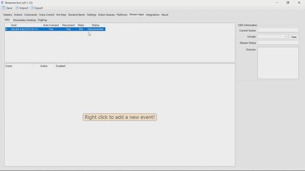Restore down the Streamer.bot window
Screen dimensions: 305x171
pos(288,3)
